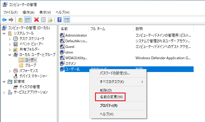Open the すべてのタスク(K) submenu arrow
The height and width of the screenshot is (122, 205).
coord(142,82)
